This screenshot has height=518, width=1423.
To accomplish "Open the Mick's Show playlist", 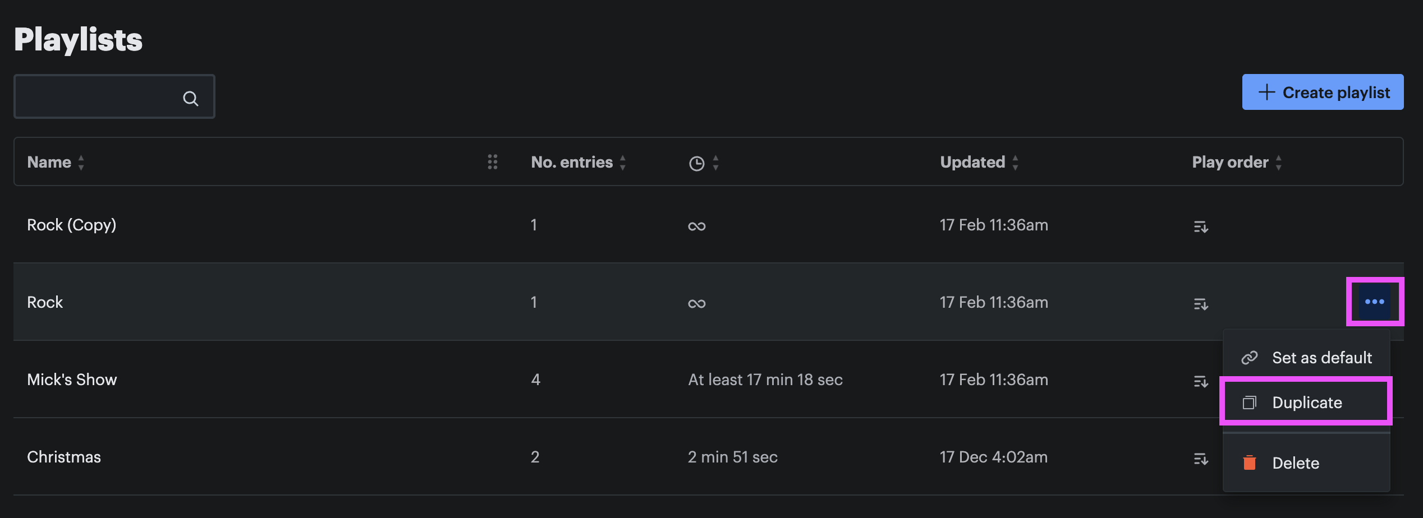I will point(72,380).
